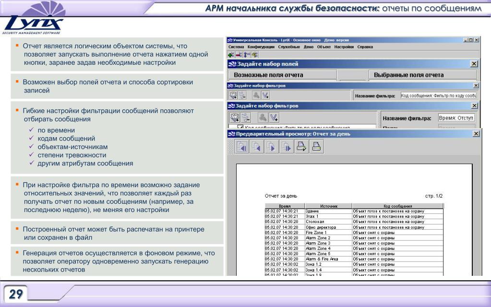Click the 'Отчет за день' report title
Image resolution: width=491 pixels, height=307 pixels.
tap(281, 196)
